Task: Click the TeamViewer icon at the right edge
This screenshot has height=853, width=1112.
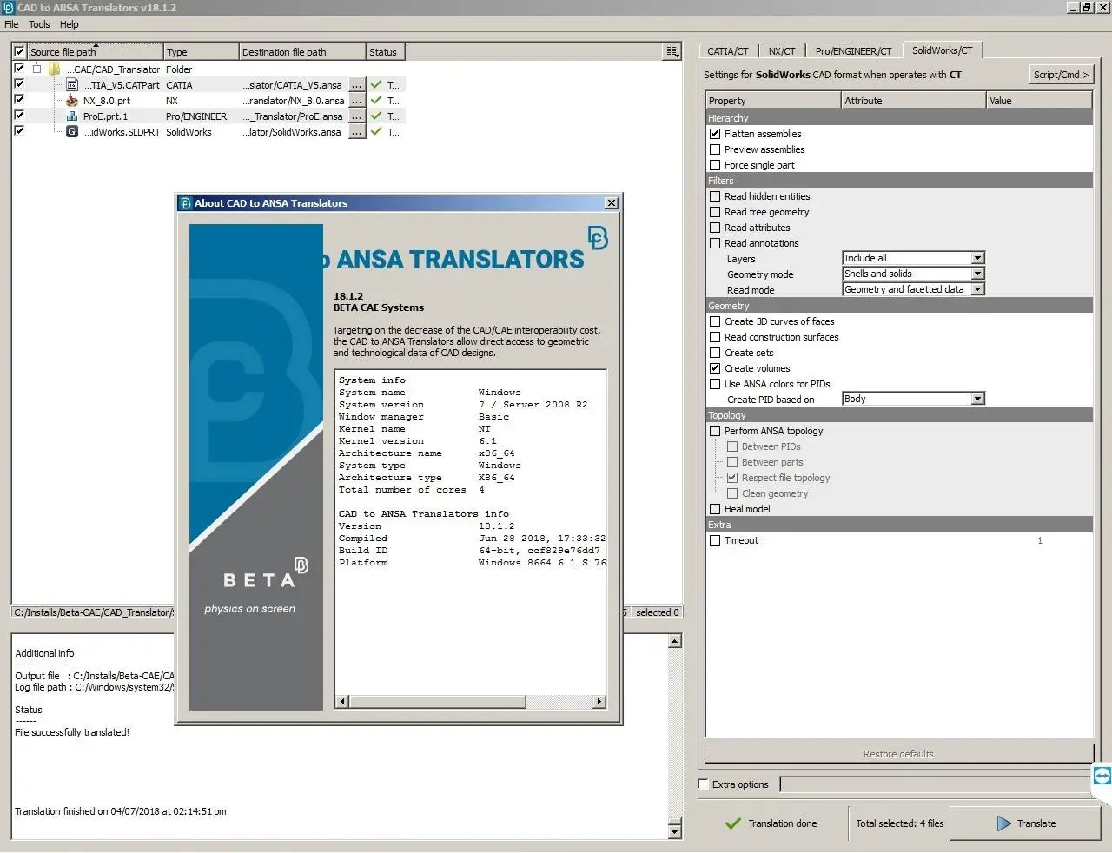Action: tap(1102, 776)
